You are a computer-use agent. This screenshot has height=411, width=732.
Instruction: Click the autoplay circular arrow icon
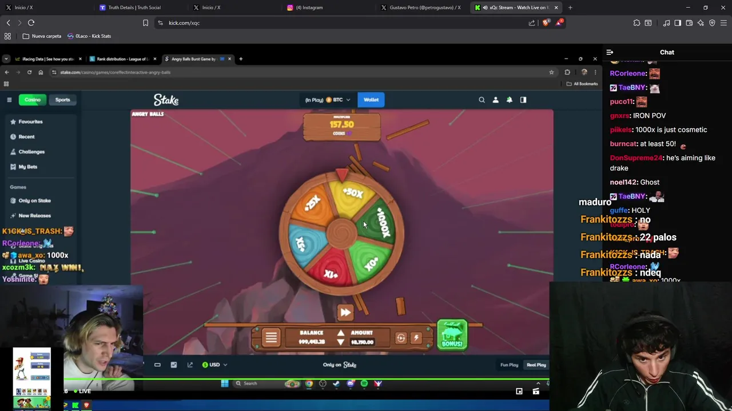(x=401, y=338)
